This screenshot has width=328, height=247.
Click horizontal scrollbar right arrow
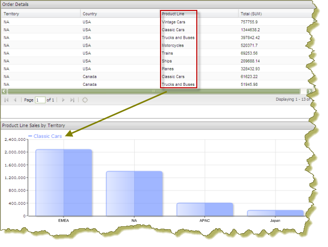coord(310,91)
